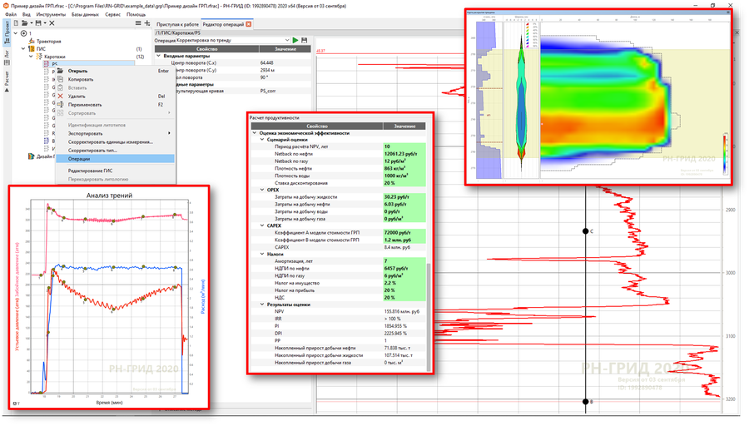Image resolution: width=749 pixels, height=426 pixels.
Task: Choose Редактирование ГИС in the context menu
Action: pyautogui.click(x=115, y=171)
